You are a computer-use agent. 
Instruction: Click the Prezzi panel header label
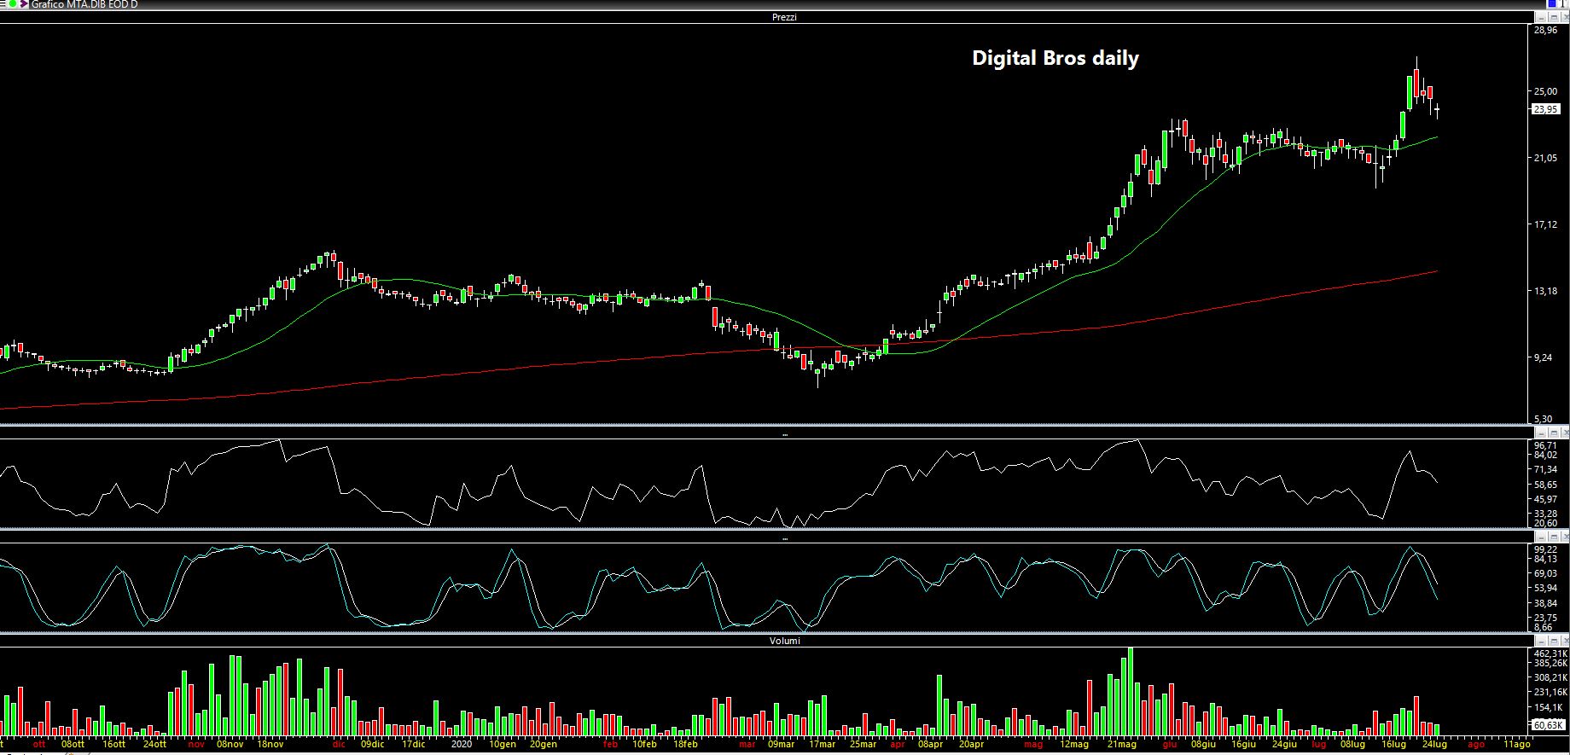(x=784, y=17)
